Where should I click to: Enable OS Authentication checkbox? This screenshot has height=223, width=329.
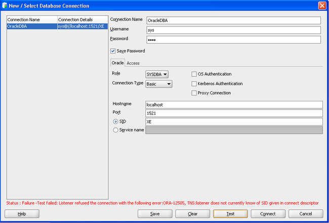click(x=194, y=74)
